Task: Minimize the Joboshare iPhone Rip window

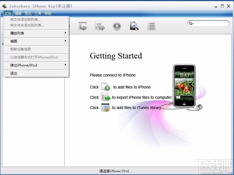Action: (216, 6)
